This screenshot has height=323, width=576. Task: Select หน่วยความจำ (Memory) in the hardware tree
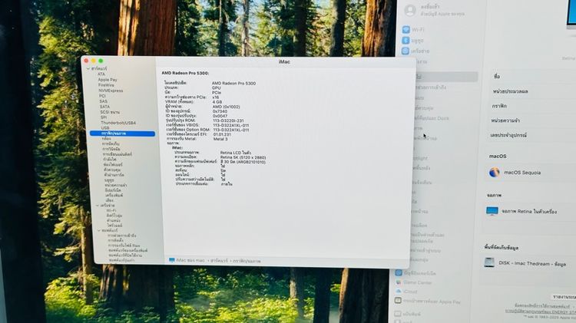[x=116, y=186]
